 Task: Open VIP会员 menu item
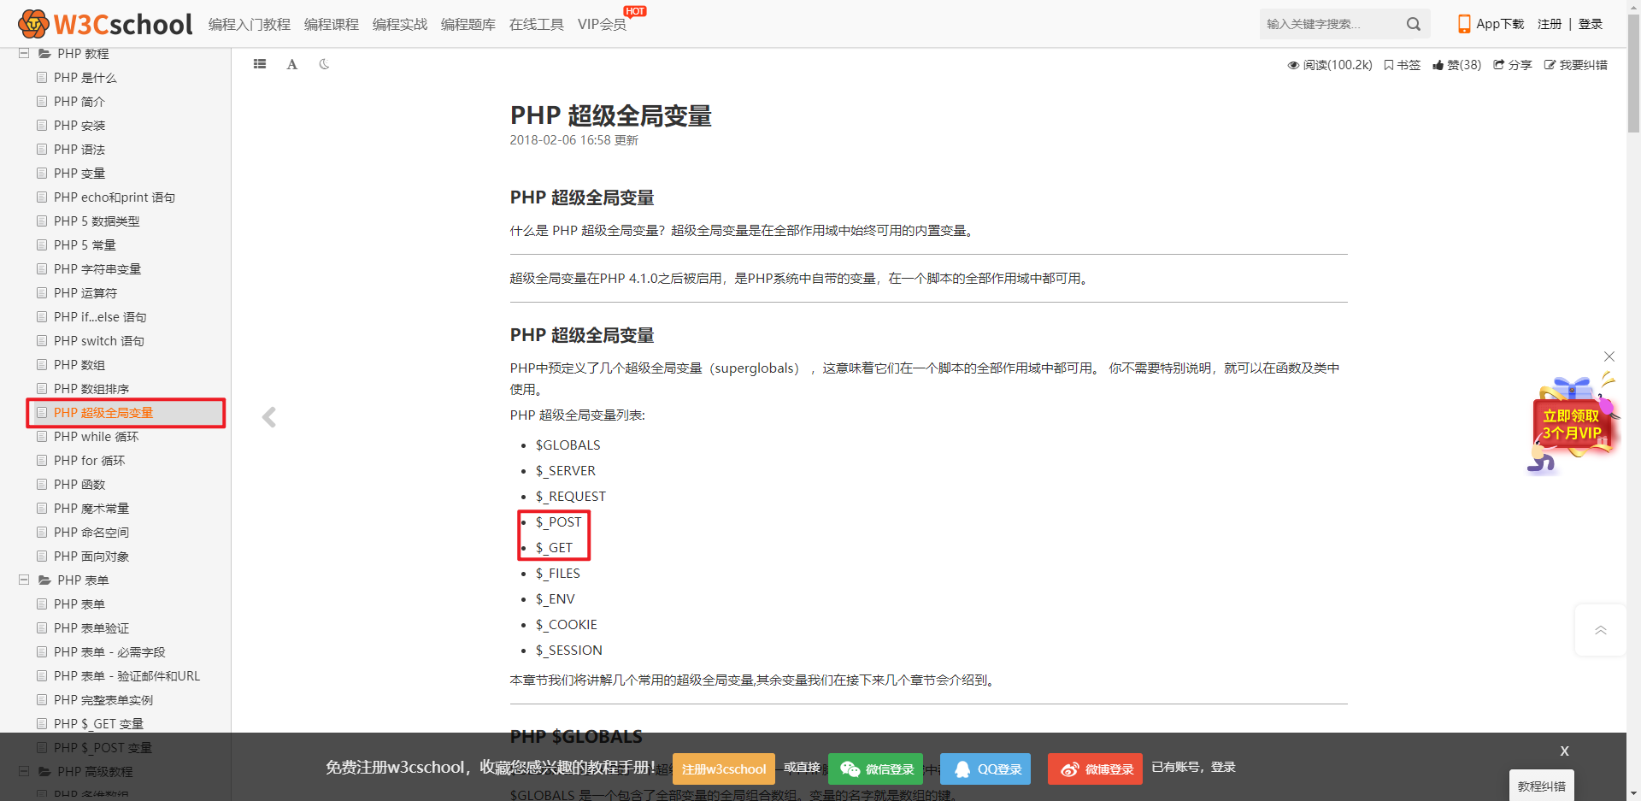click(x=602, y=24)
